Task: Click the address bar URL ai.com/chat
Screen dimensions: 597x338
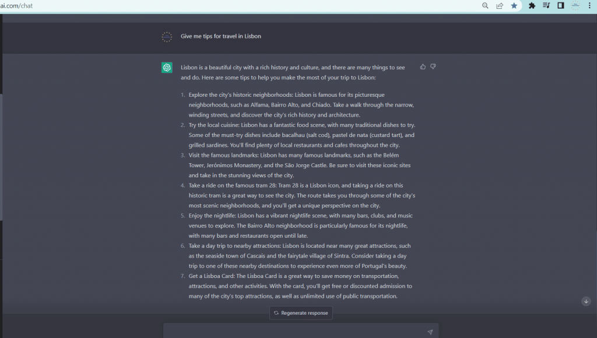Action: click(16, 6)
